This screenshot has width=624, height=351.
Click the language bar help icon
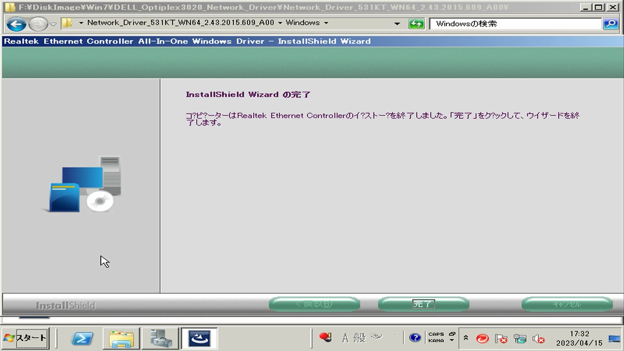pyautogui.click(x=415, y=338)
